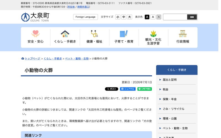Open 行政情報 building icon category
The height and width of the screenshot is (138, 221).
183,37
